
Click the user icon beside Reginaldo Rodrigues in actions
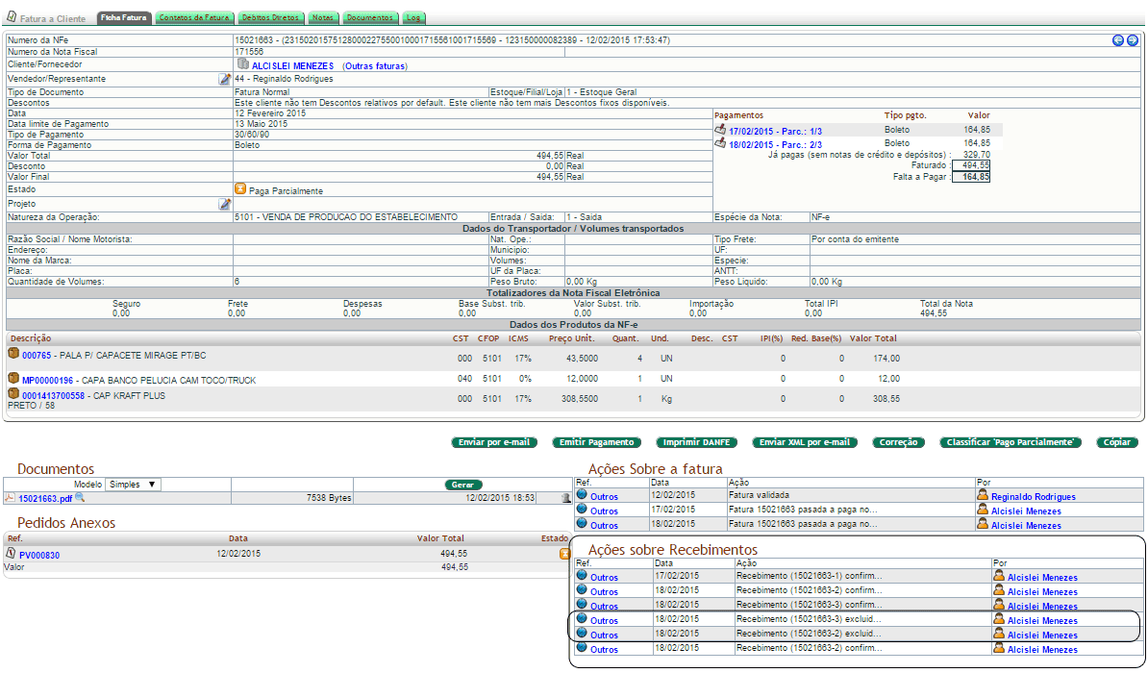(x=983, y=494)
